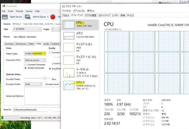
Task: Click the Encoder Preset slider handle
Action: coord(45,79)
